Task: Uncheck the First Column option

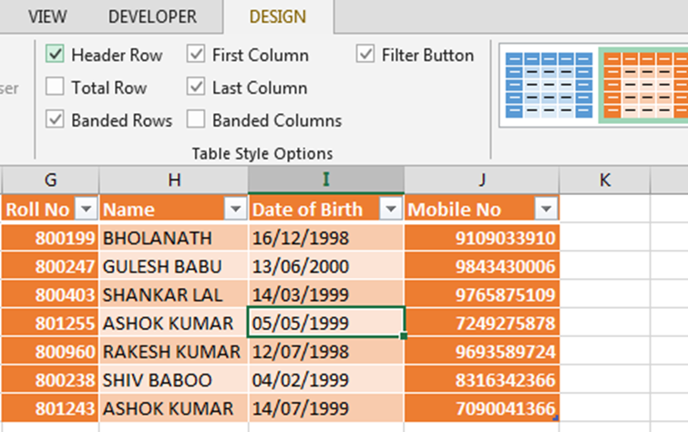Action: click(x=196, y=55)
